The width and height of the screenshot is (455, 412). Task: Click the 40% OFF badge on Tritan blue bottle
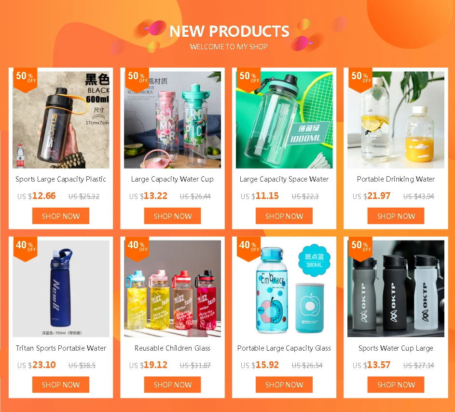26,249
